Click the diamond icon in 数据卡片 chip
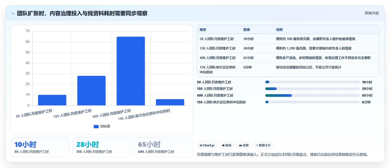Image resolution: width=390 pixels, height=168 pixels. (x=257, y=145)
